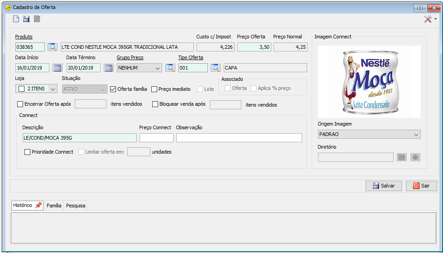Expand the Grupo Preço NENHUM dropdown
Screen dimensions: 443x253
click(x=139, y=68)
